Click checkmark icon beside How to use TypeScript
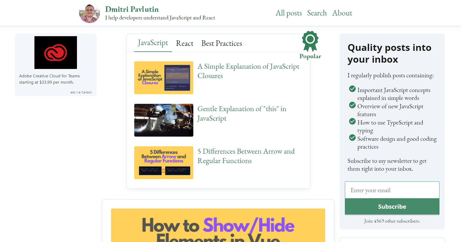The width and height of the screenshot is (461, 242). 352,121
